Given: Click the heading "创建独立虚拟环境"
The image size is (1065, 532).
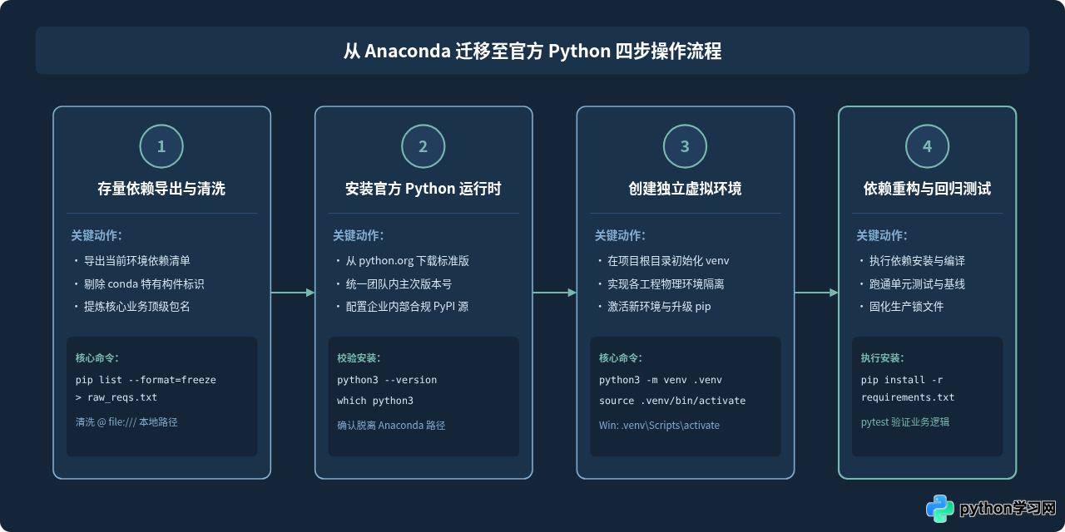Looking at the screenshot, I should pos(685,189).
